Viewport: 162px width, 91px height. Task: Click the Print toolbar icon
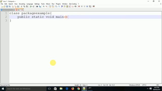[18, 6]
